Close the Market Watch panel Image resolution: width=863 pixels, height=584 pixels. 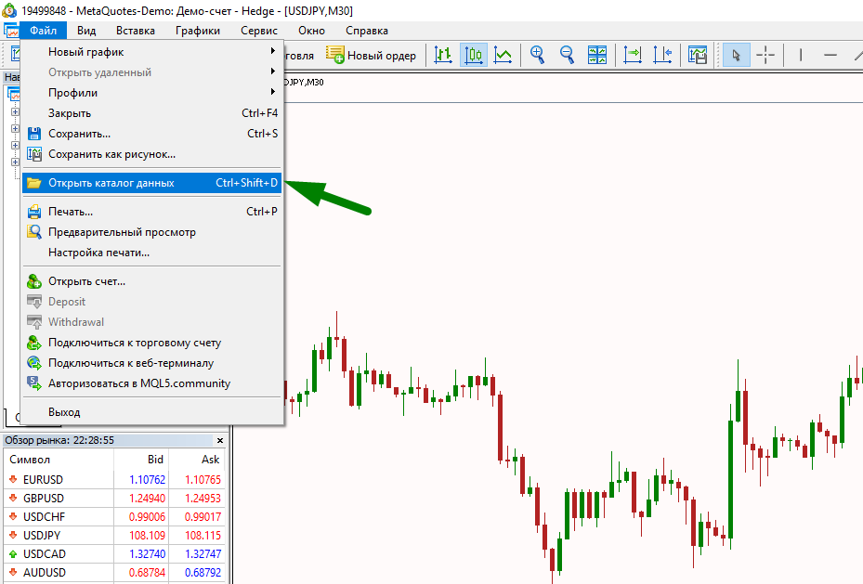click(x=220, y=440)
